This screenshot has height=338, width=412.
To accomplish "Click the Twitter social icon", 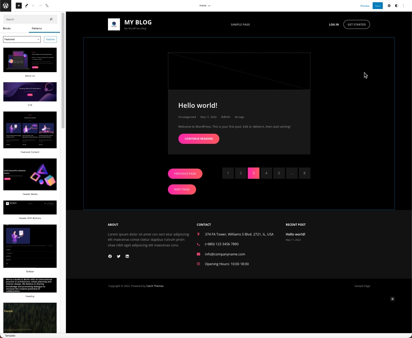I will (118, 257).
